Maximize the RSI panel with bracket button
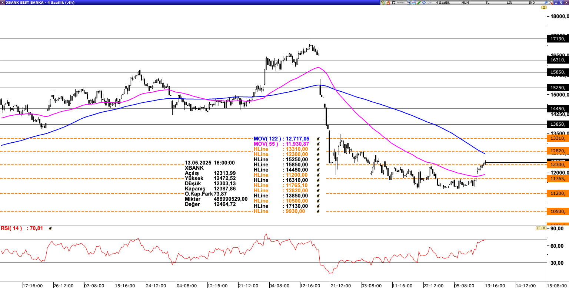The image size is (569, 288). [538, 228]
